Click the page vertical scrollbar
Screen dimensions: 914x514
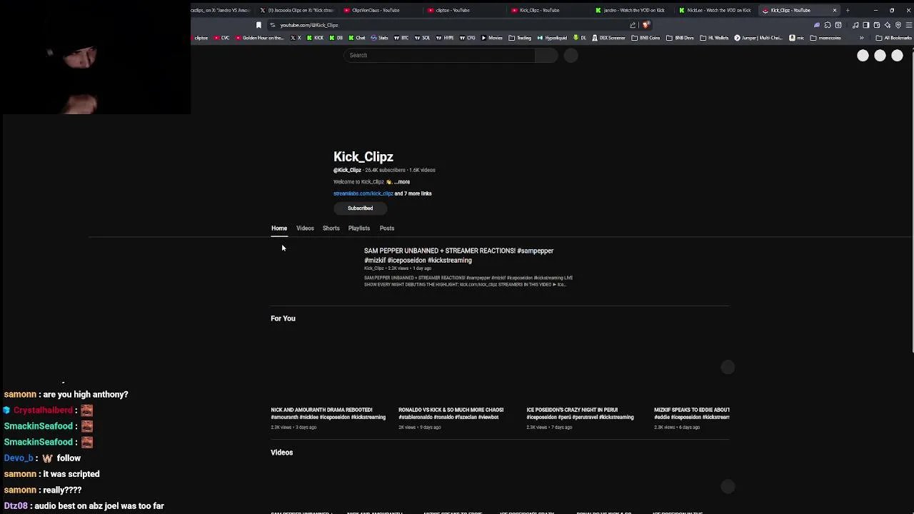point(911,200)
